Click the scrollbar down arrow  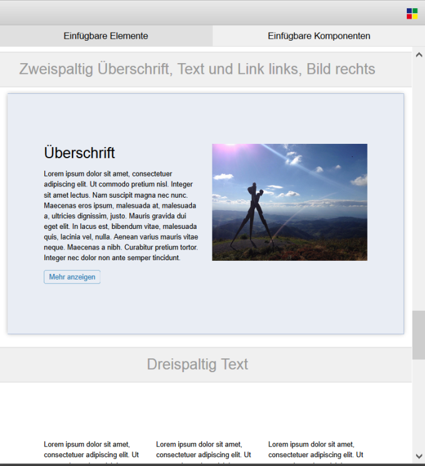point(419,456)
